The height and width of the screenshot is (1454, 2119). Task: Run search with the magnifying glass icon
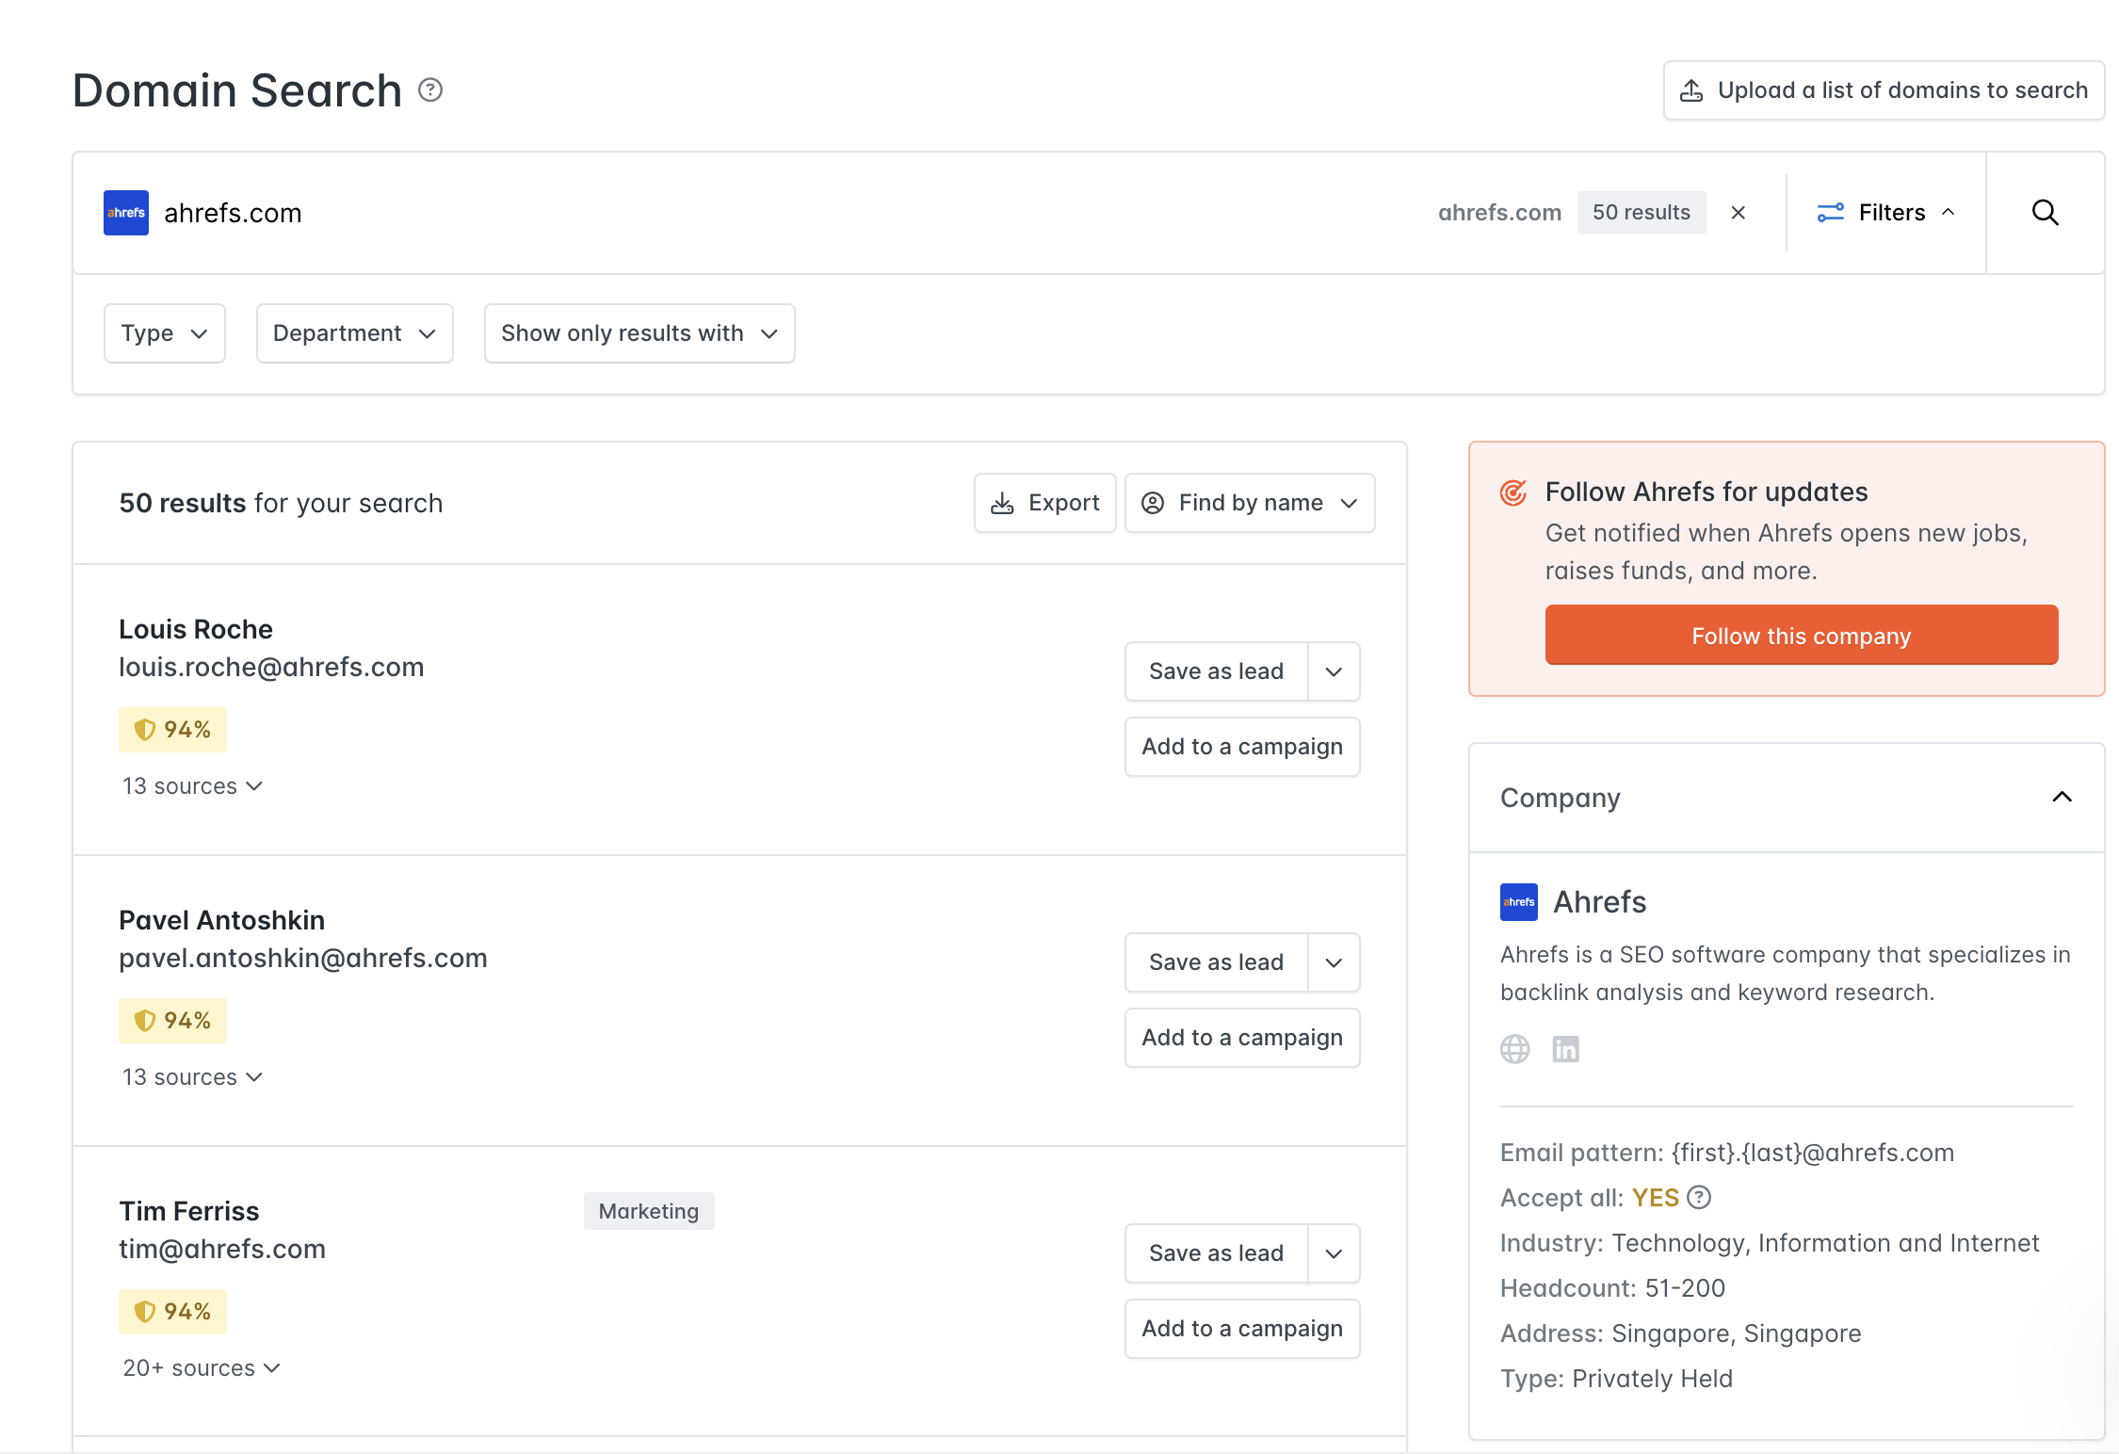pos(2045,213)
